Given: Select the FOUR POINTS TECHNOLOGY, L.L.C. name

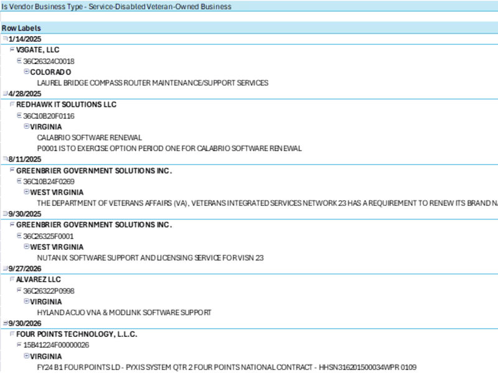Looking at the screenshot, I should click(77, 334).
